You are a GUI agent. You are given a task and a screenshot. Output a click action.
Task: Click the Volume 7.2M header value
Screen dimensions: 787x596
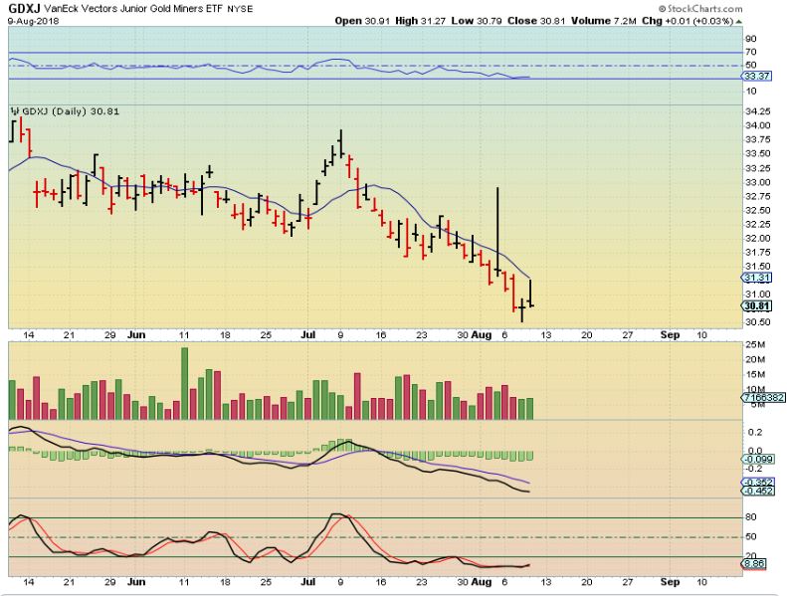pos(604,21)
